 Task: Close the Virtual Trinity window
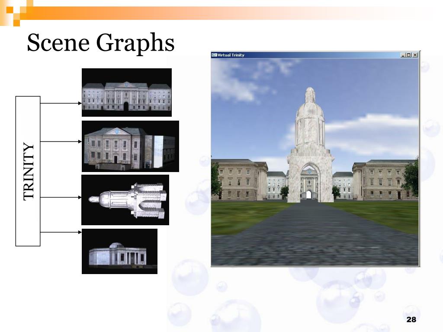pyautogui.click(x=415, y=55)
